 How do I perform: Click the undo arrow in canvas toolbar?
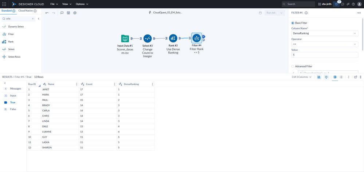pyautogui.click(x=47, y=13)
